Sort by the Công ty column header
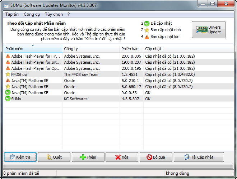This screenshot has width=237, height=179. click(91, 49)
